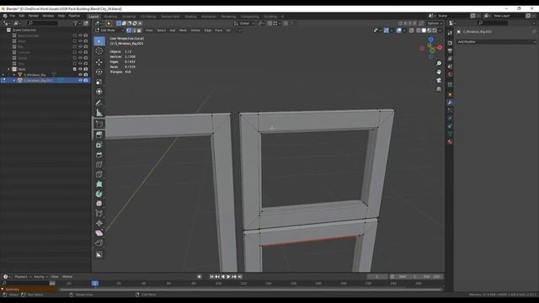Pick the Transform tool

[x=99, y=92]
